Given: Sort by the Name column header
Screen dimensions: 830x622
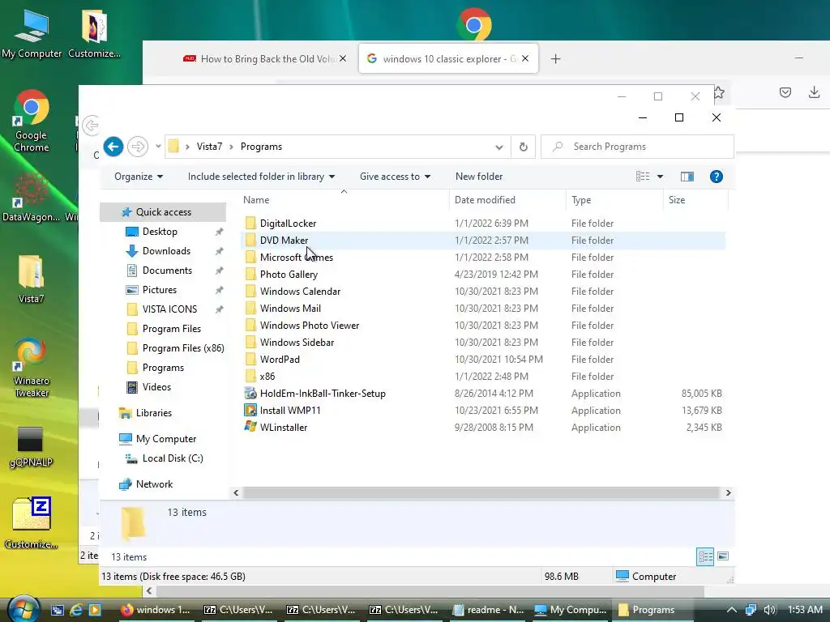Looking at the screenshot, I should (x=344, y=200).
